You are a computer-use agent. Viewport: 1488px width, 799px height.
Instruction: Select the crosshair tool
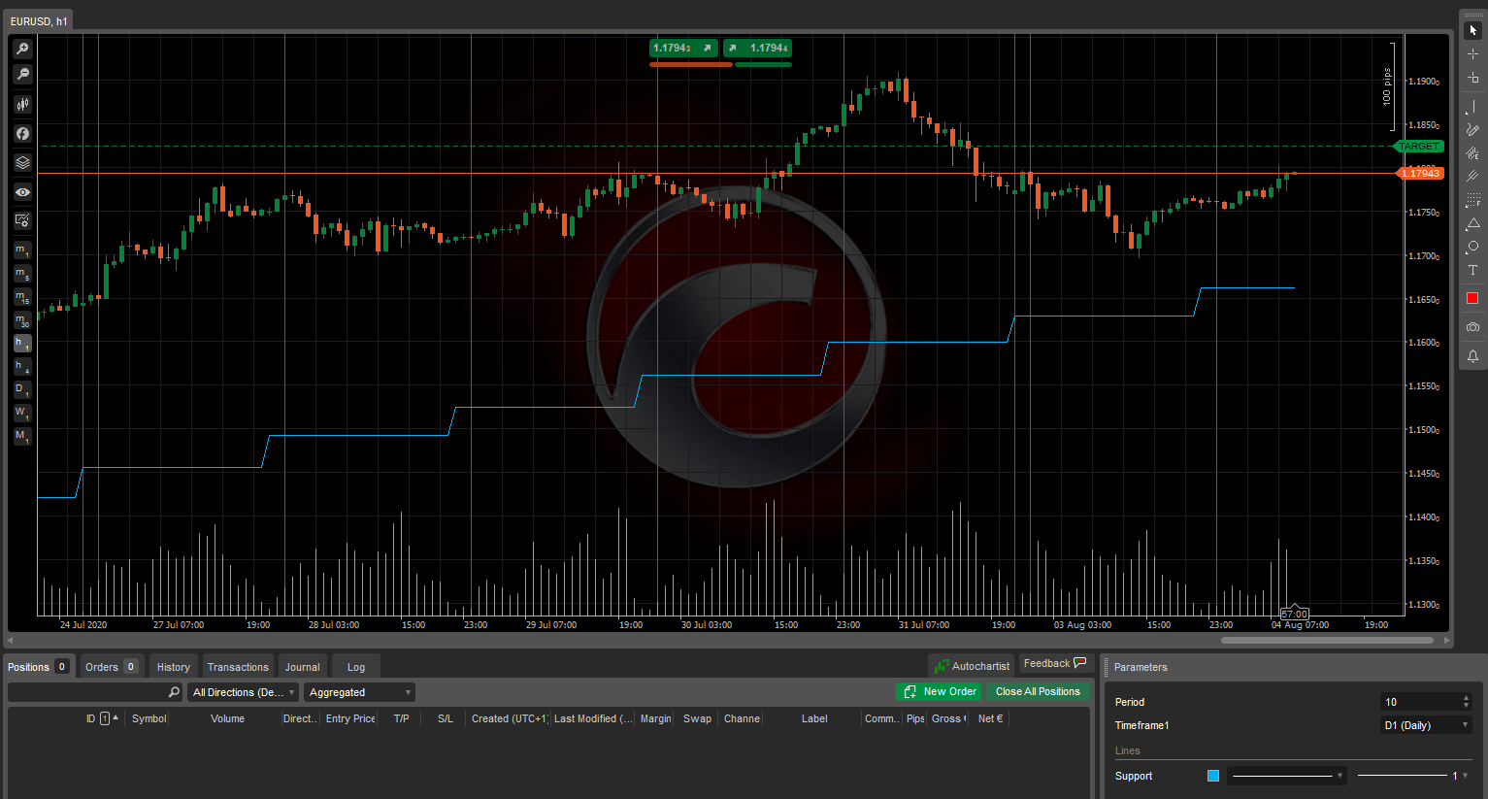point(1472,53)
